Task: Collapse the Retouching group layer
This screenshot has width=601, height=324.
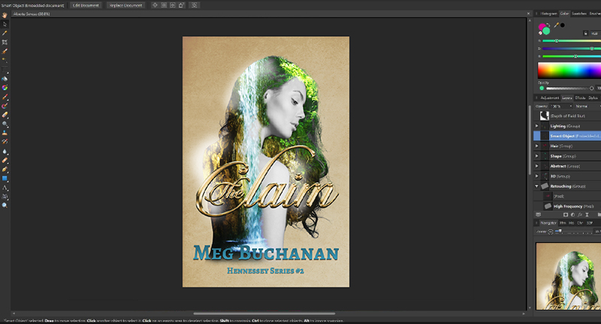Action: click(x=537, y=185)
